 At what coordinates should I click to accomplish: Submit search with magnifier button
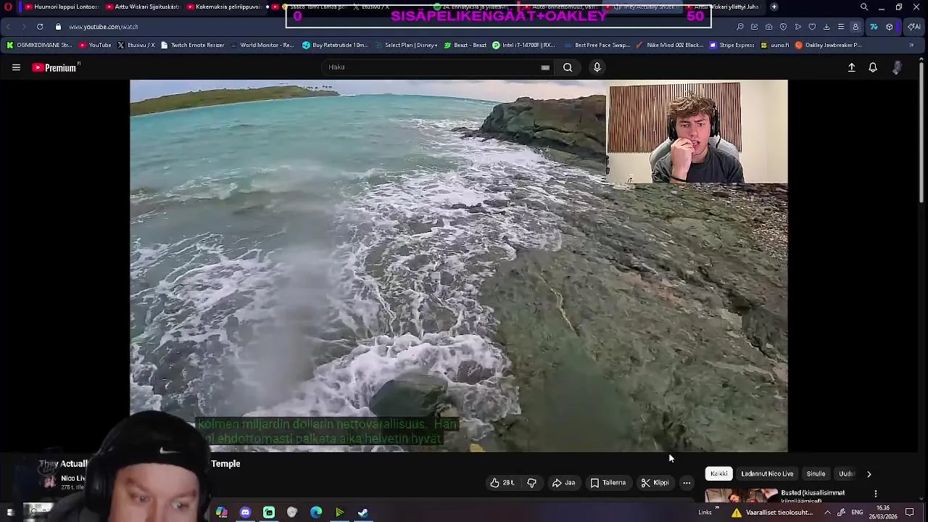point(568,67)
